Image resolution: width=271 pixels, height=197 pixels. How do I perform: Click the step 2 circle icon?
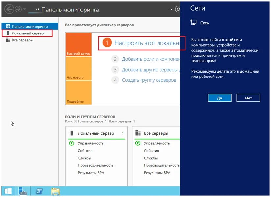point(115,59)
